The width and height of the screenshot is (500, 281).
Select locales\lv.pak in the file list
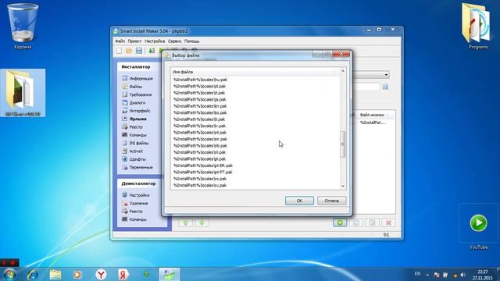coord(199,126)
